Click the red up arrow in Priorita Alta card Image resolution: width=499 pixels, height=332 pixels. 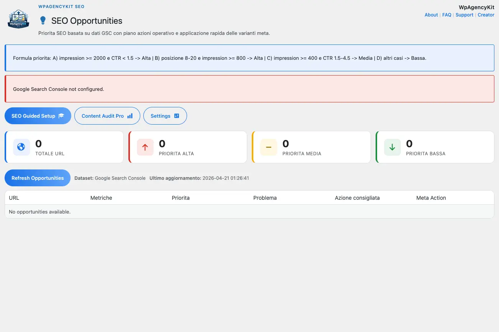[145, 147]
